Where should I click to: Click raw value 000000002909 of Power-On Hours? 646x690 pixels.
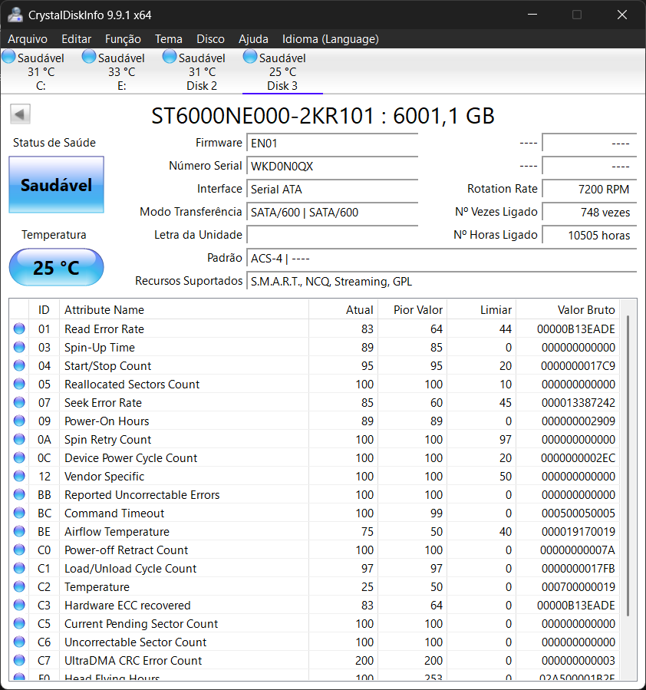tap(578, 421)
